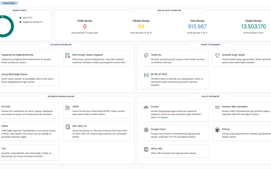Open the critical alerts count 0
The height and width of the screenshot is (169, 271).
[x=85, y=27]
